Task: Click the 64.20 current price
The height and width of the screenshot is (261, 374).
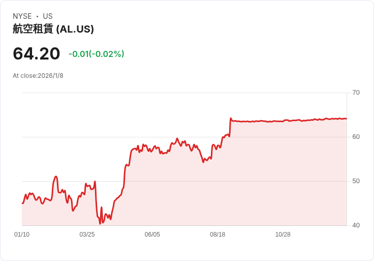Action: pyautogui.click(x=37, y=53)
